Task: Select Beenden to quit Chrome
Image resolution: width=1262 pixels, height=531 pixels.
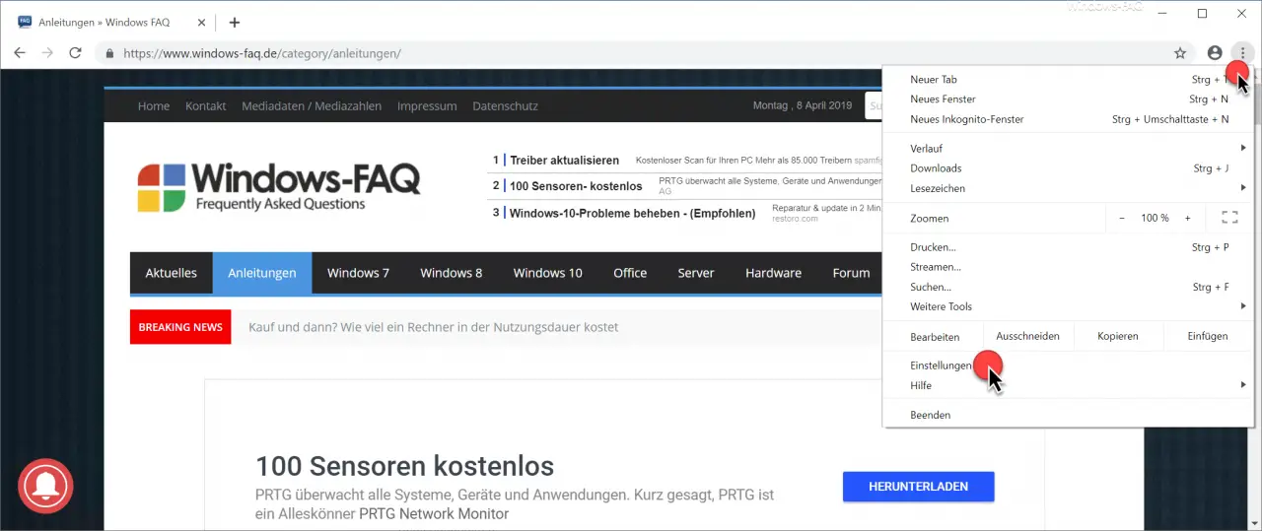Action: click(1069, 415)
